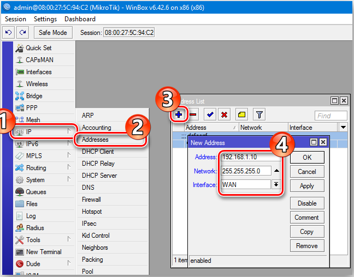
Task: Select Neighbors in the IP submenu
Action: pos(113,248)
